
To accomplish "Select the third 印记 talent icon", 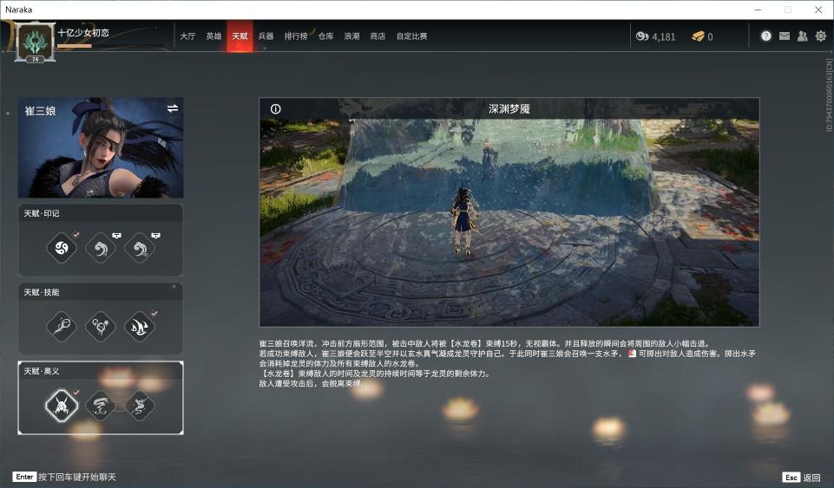I will [x=140, y=247].
